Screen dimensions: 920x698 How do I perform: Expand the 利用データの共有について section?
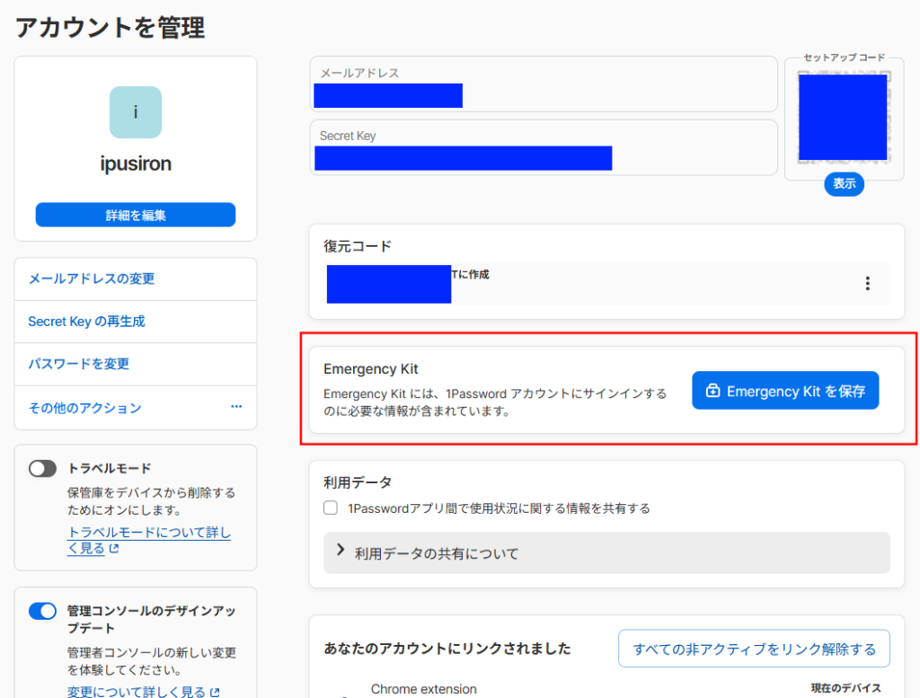click(x=606, y=553)
